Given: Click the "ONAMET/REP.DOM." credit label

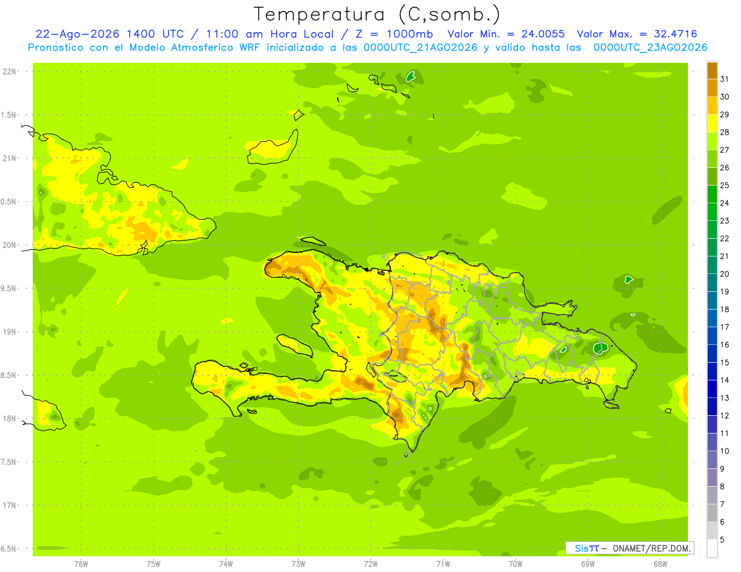Looking at the screenshot, I should (651, 548).
